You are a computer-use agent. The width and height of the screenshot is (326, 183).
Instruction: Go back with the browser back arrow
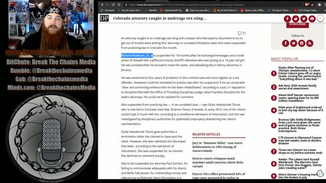point(102,5)
